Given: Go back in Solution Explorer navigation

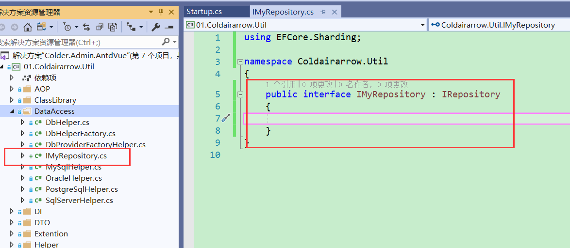Looking at the screenshot, I should (x=2, y=27).
